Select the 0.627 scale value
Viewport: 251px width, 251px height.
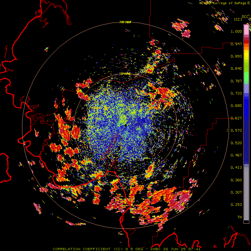(236, 118)
